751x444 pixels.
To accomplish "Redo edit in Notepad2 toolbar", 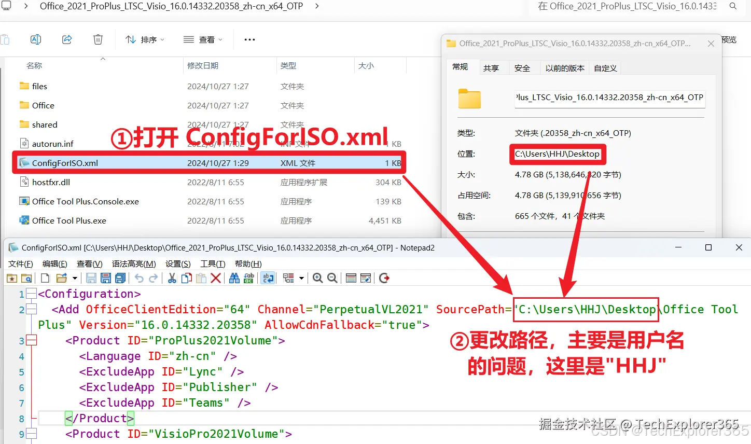I will [x=153, y=279].
